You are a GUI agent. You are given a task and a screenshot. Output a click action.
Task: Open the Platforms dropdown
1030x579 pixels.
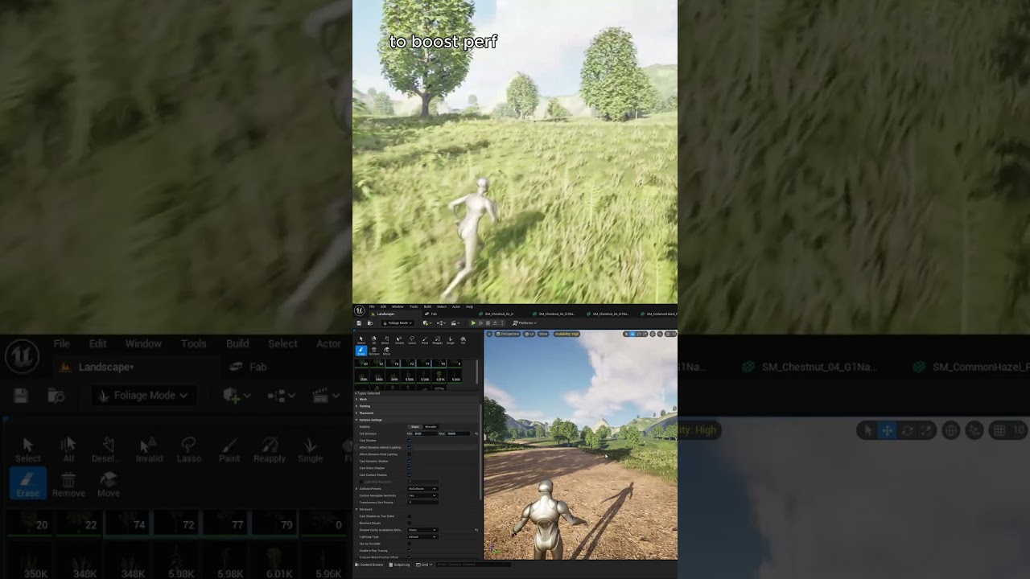coord(525,323)
